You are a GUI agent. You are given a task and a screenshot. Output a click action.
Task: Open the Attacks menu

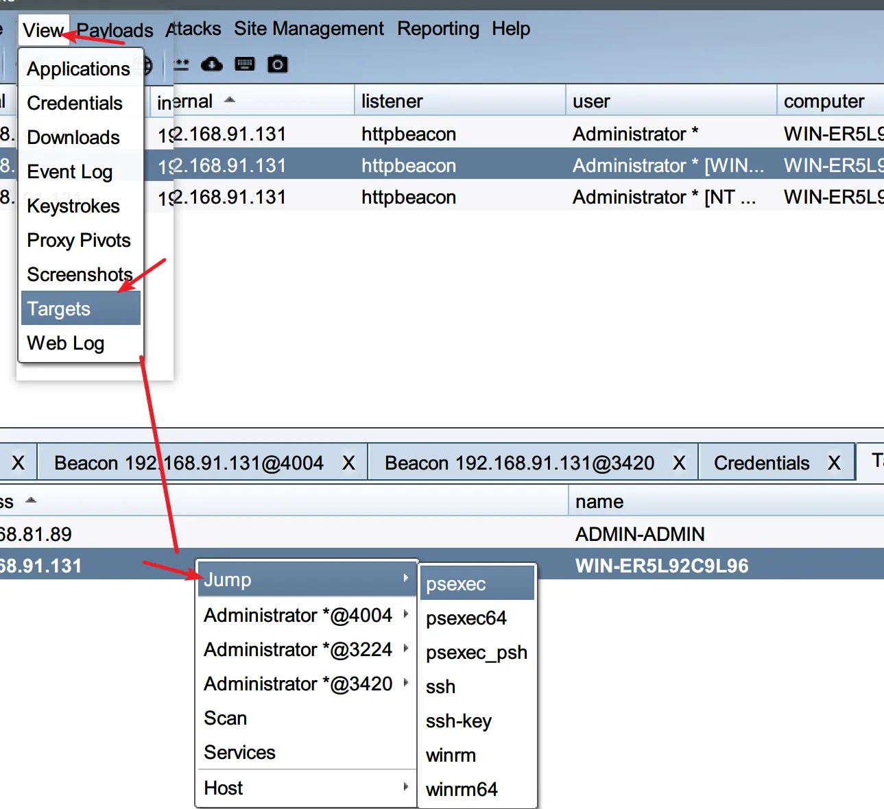coord(193,29)
